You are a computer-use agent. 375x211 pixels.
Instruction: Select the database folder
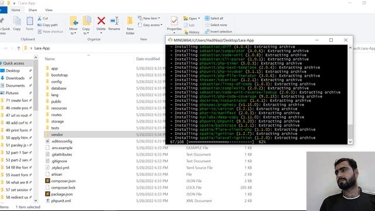tap(59, 89)
